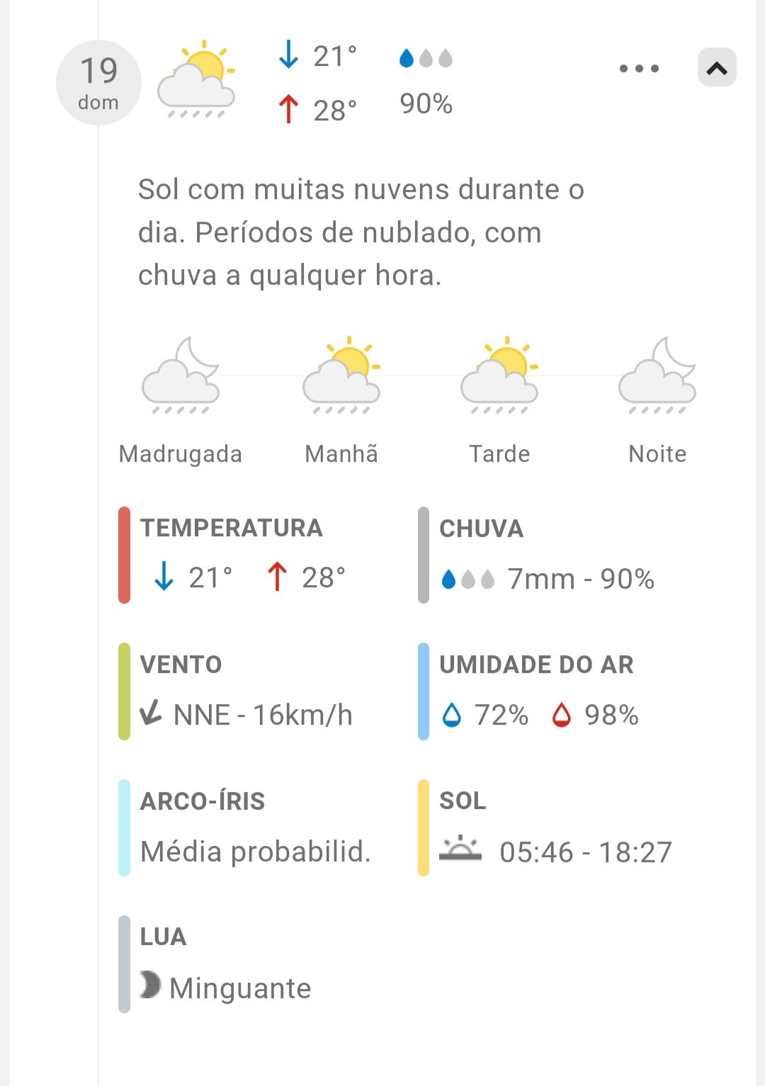This screenshot has width=765, height=1086.
Task: Tap the UMIDADE DO AR heading
Action: coord(536,664)
